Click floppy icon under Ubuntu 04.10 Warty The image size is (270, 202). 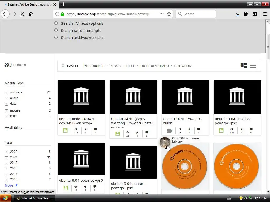click(x=118, y=134)
